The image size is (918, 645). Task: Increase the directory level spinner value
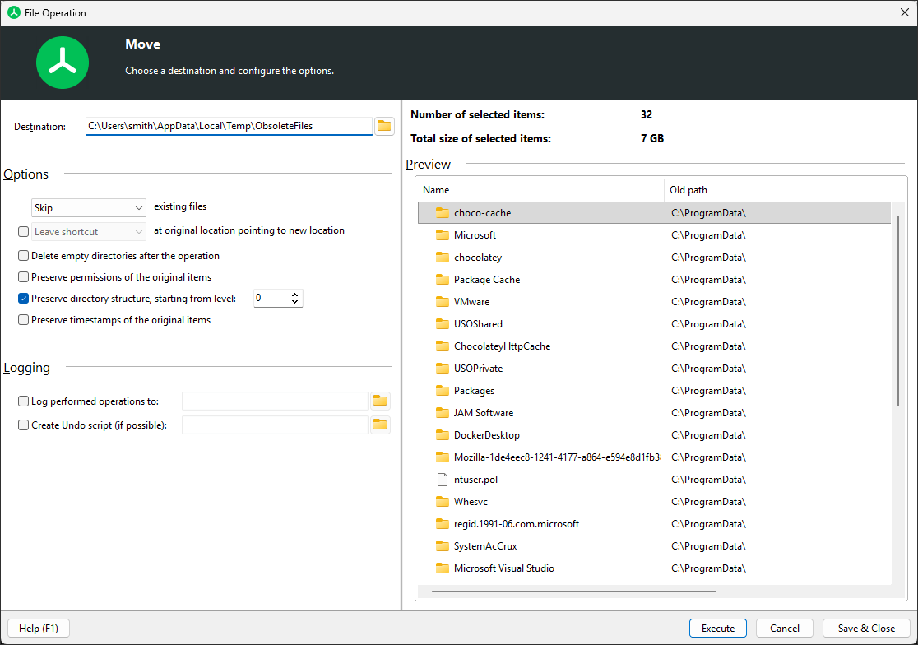[295, 295]
